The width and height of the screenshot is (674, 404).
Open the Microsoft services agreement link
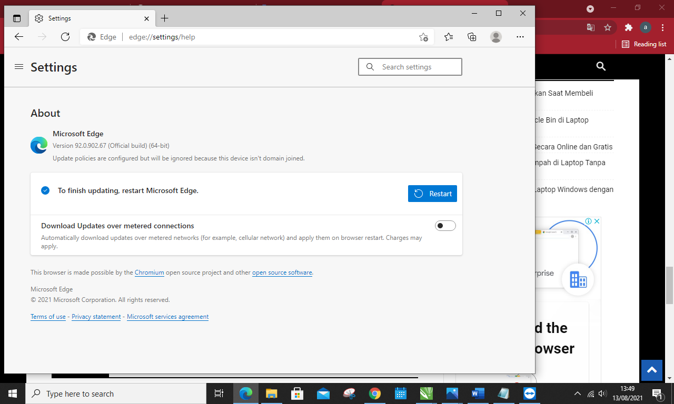click(x=167, y=317)
